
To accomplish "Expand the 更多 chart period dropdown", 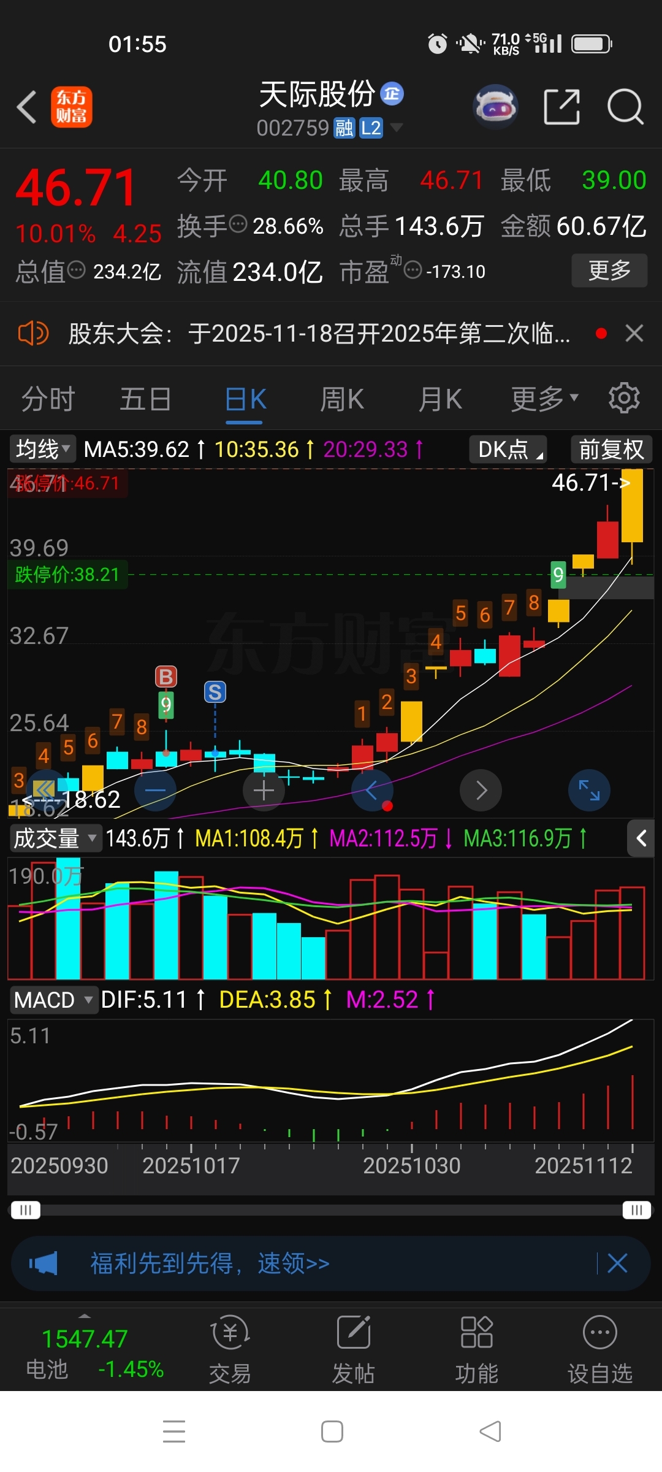I will tap(545, 399).
